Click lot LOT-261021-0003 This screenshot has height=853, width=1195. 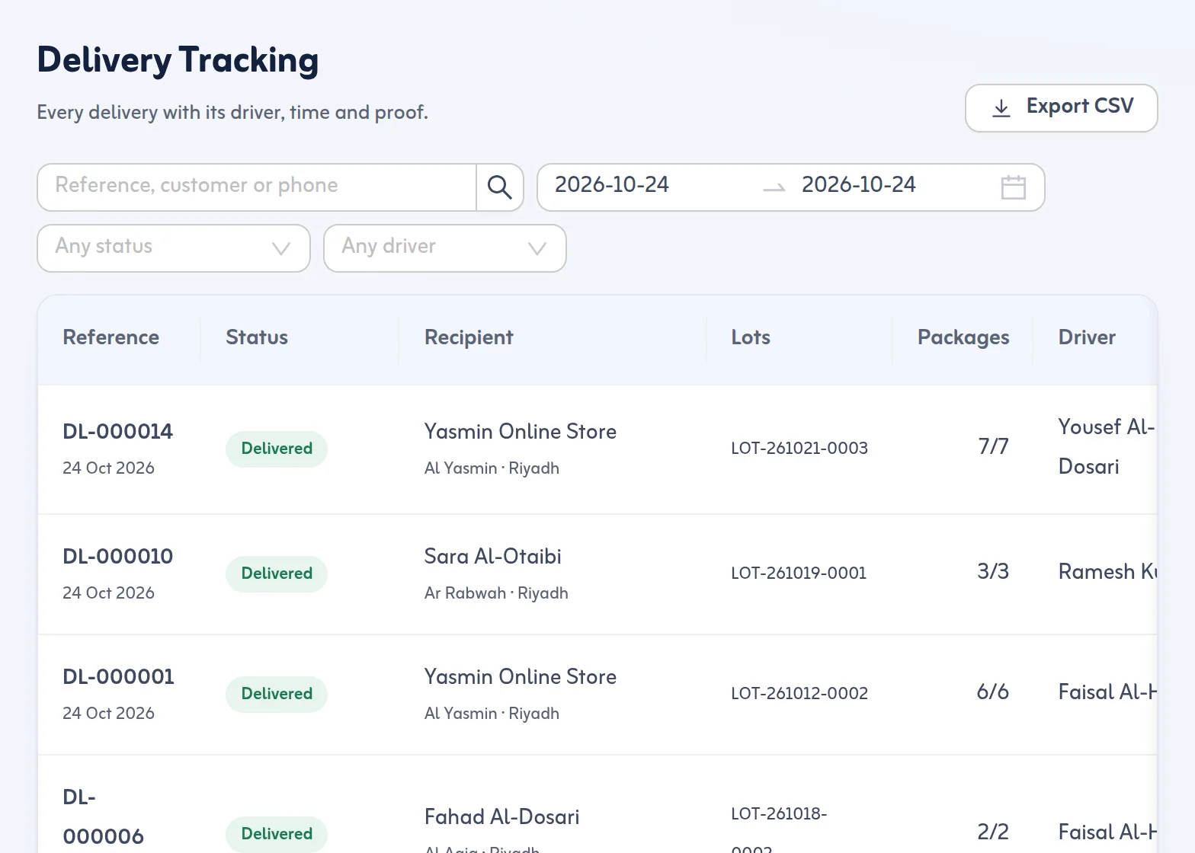(799, 449)
